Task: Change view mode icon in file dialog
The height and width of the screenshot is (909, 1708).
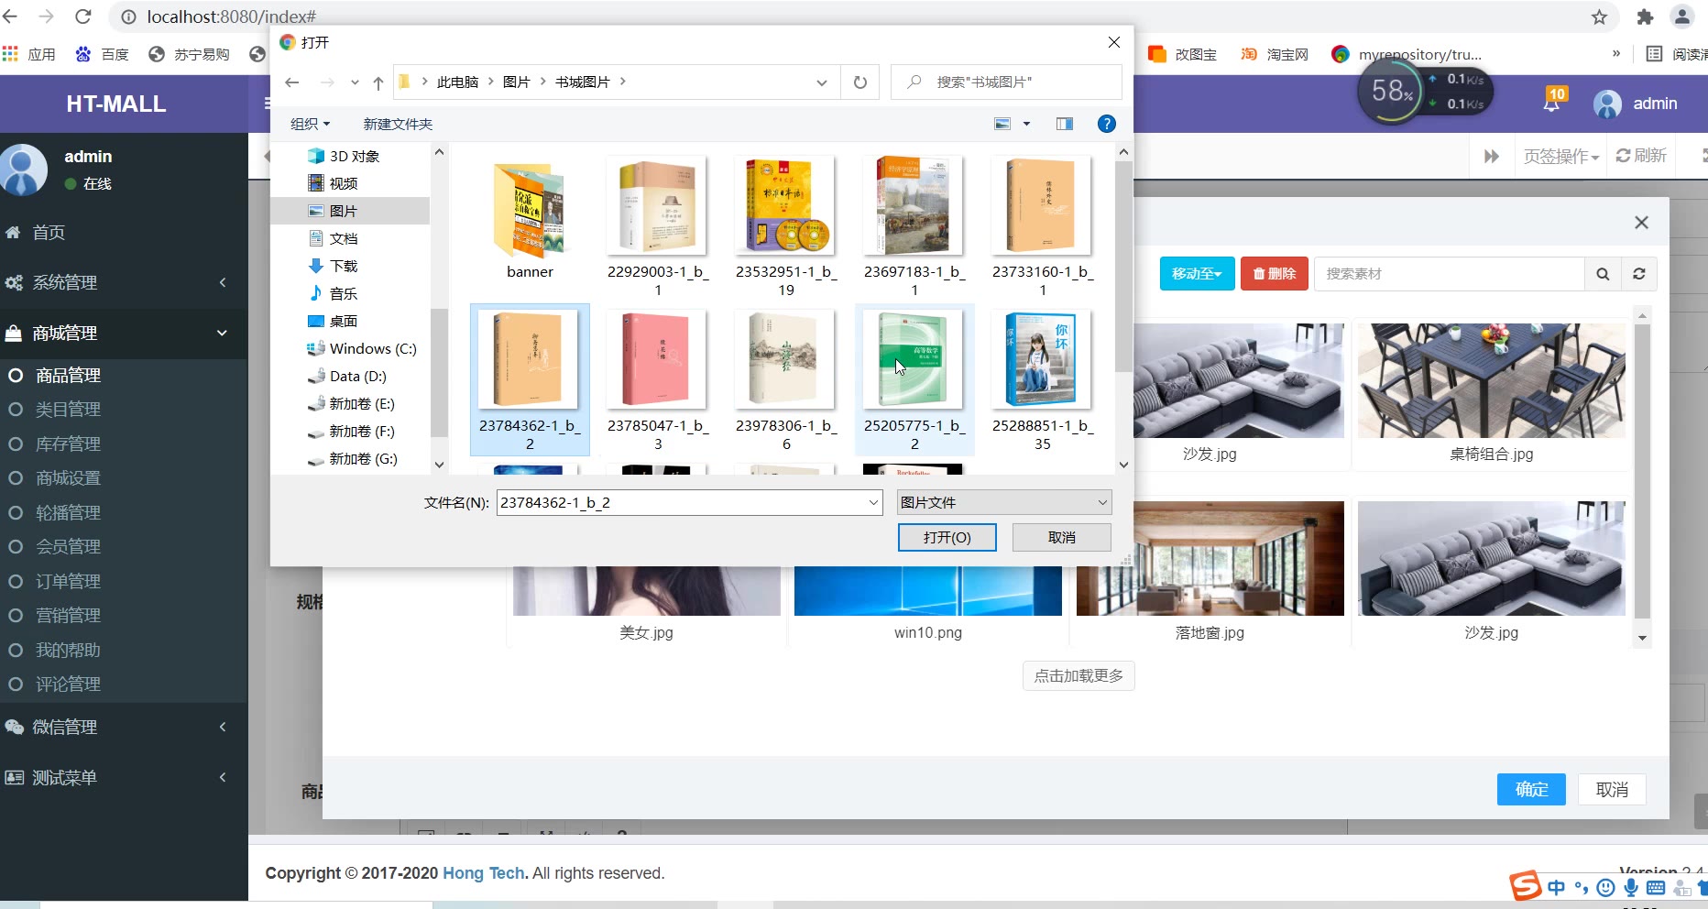Action: click(1002, 124)
